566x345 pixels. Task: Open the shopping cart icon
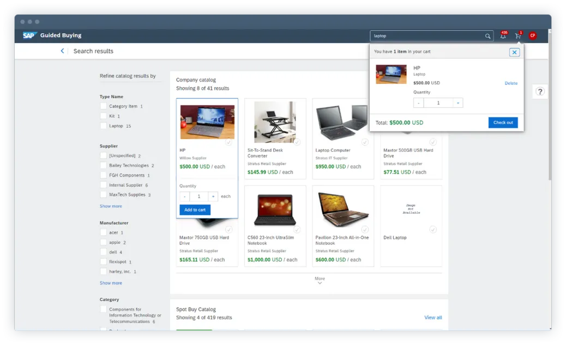[517, 36]
